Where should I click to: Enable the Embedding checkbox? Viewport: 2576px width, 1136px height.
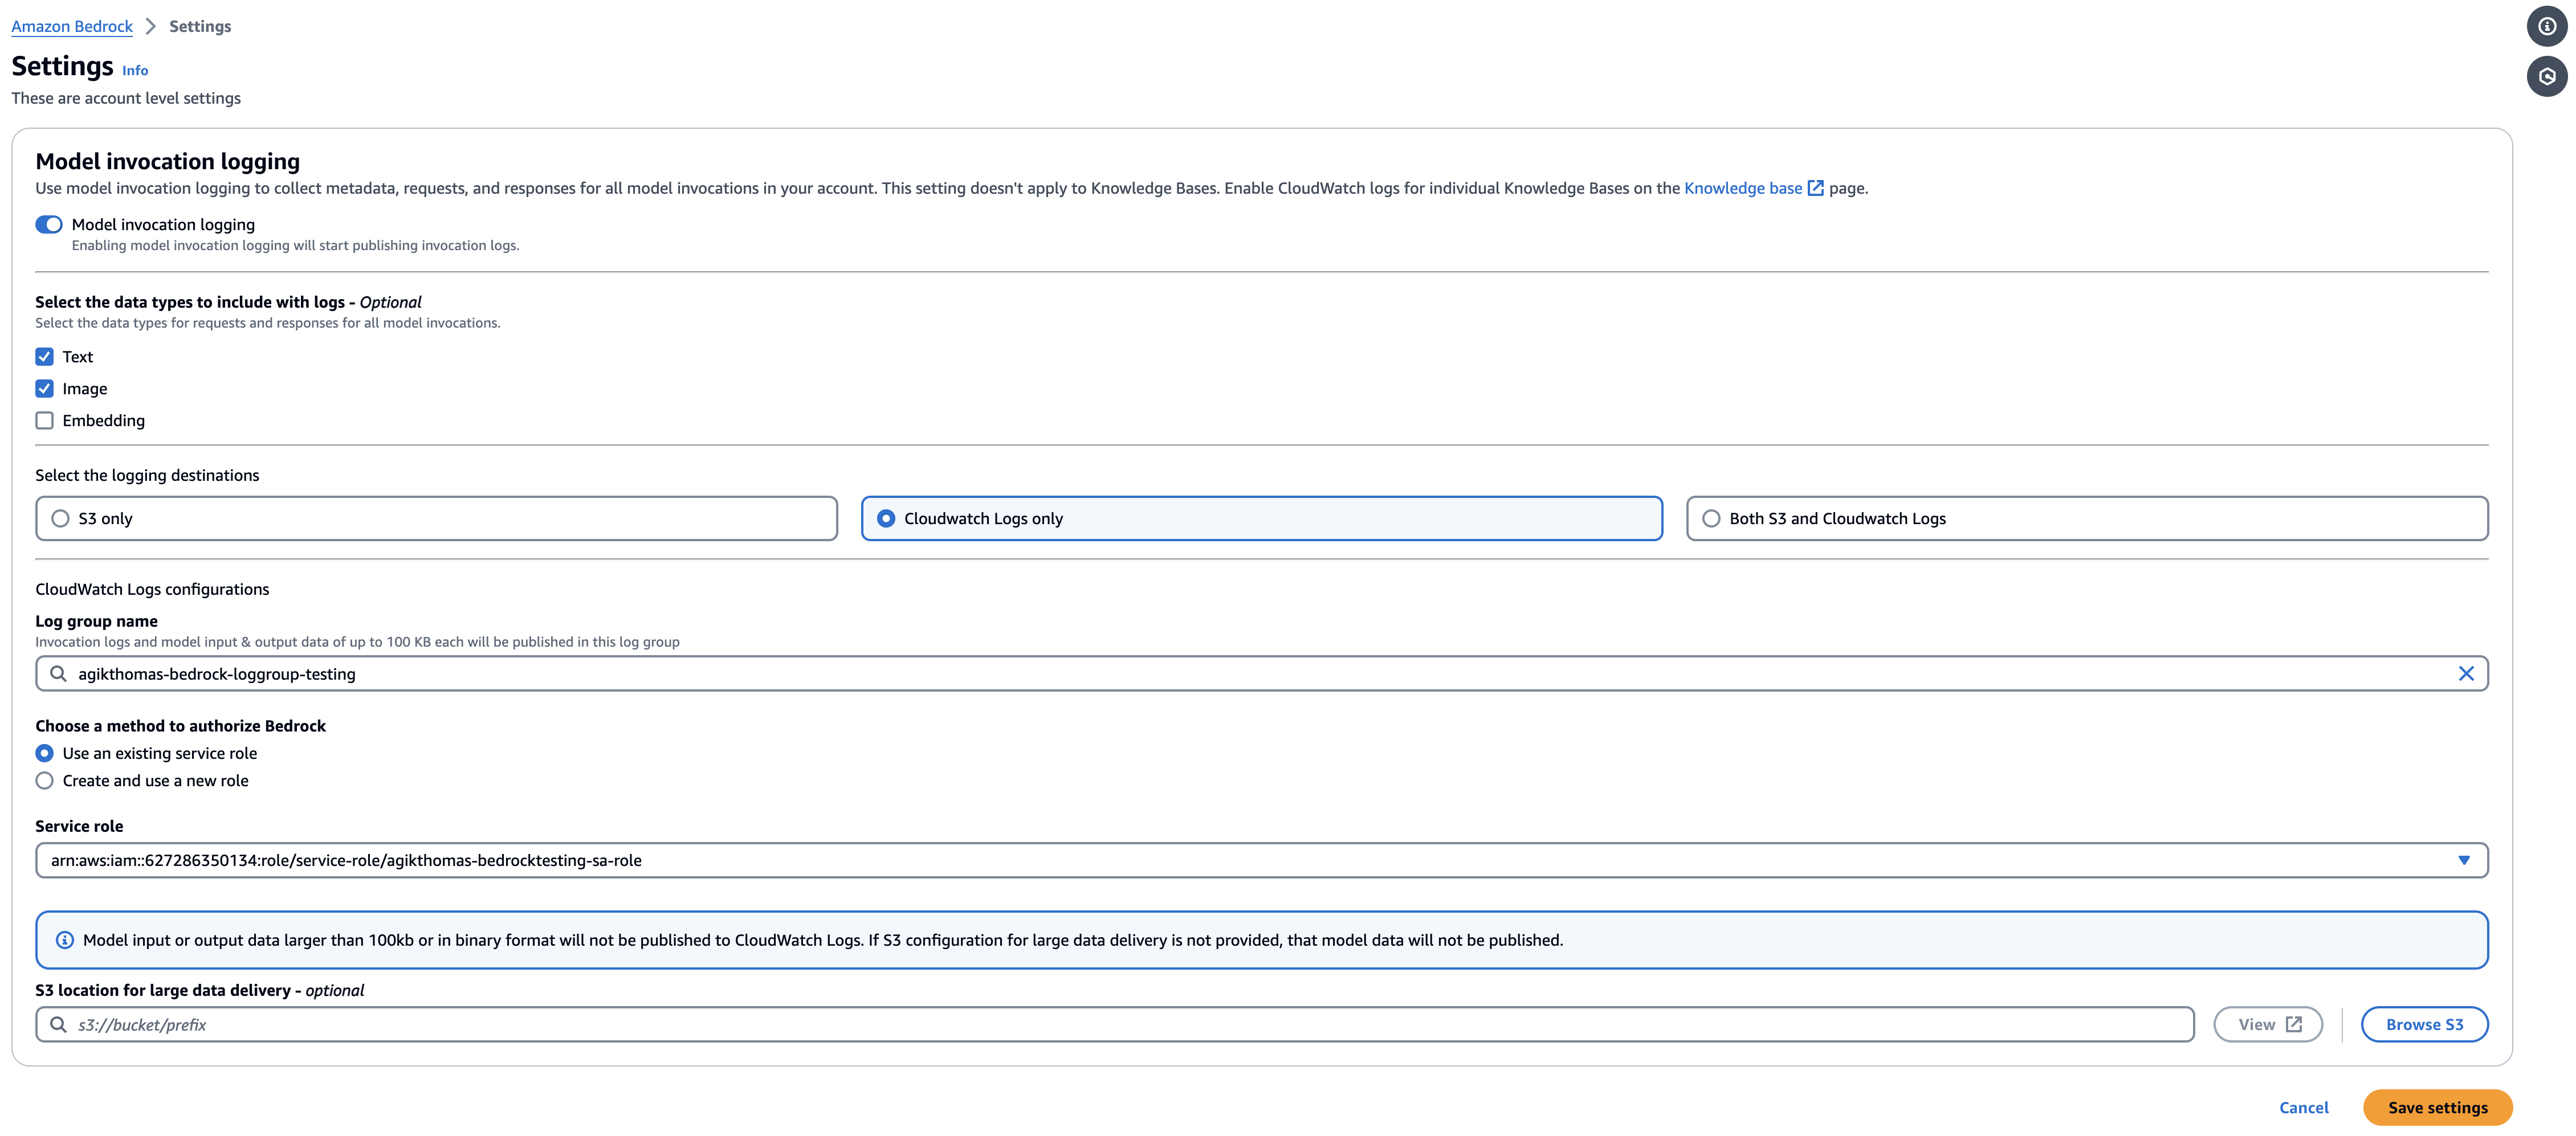pyautogui.click(x=45, y=421)
